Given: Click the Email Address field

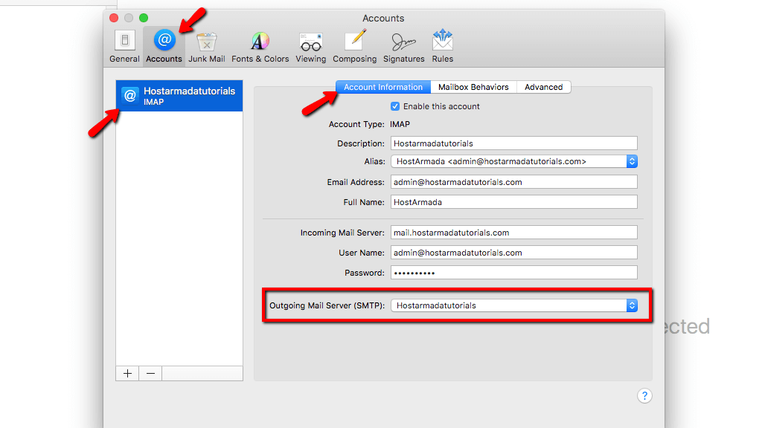Looking at the screenshot, I should (x=514, y=182).
